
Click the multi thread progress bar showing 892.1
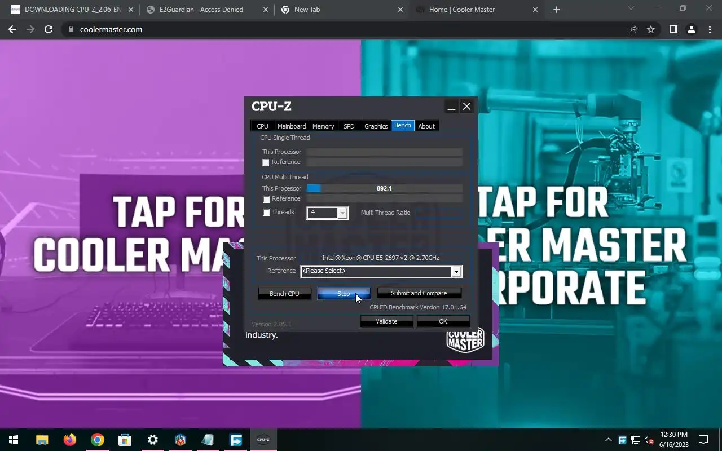(x=385, y=188)
